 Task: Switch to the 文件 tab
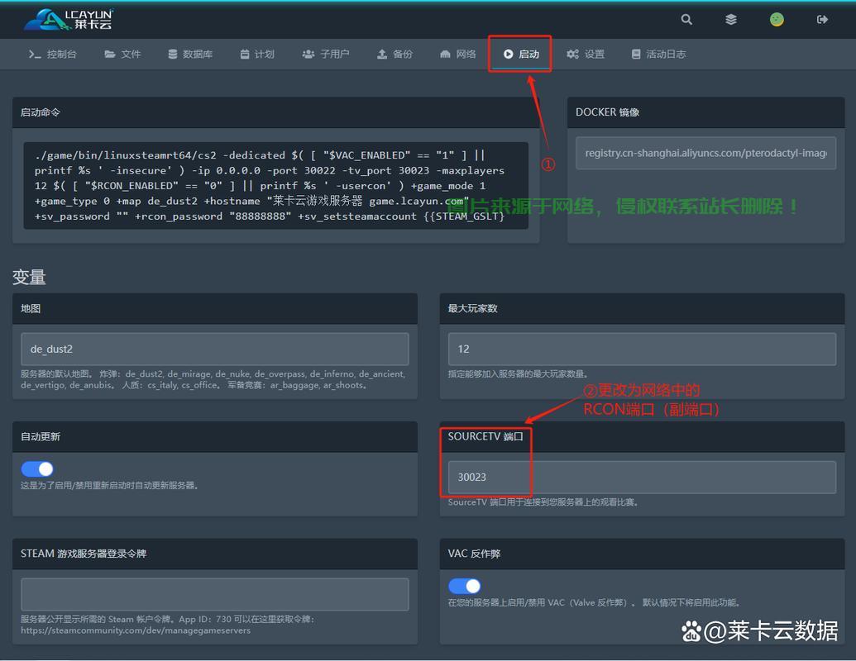coord(123,54)
